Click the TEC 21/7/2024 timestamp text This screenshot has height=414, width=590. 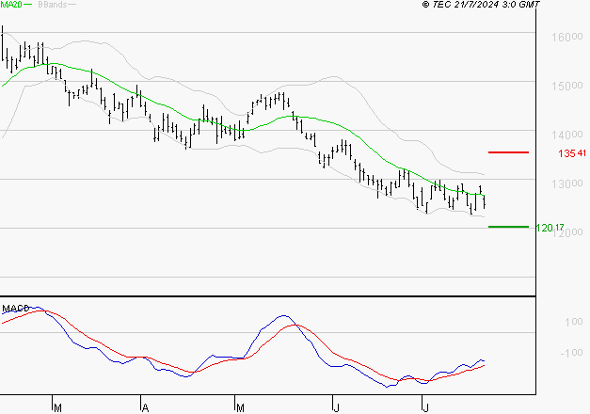coord(481,5)
